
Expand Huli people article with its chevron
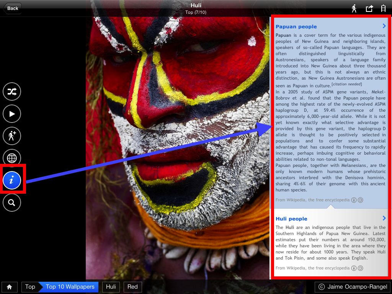click(x=384, y=218)
